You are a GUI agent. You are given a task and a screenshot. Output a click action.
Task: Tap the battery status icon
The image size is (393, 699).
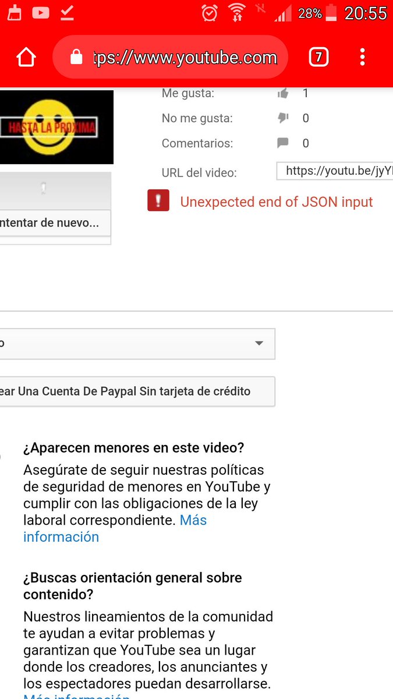pyautogui.click(x=331, y=12)
